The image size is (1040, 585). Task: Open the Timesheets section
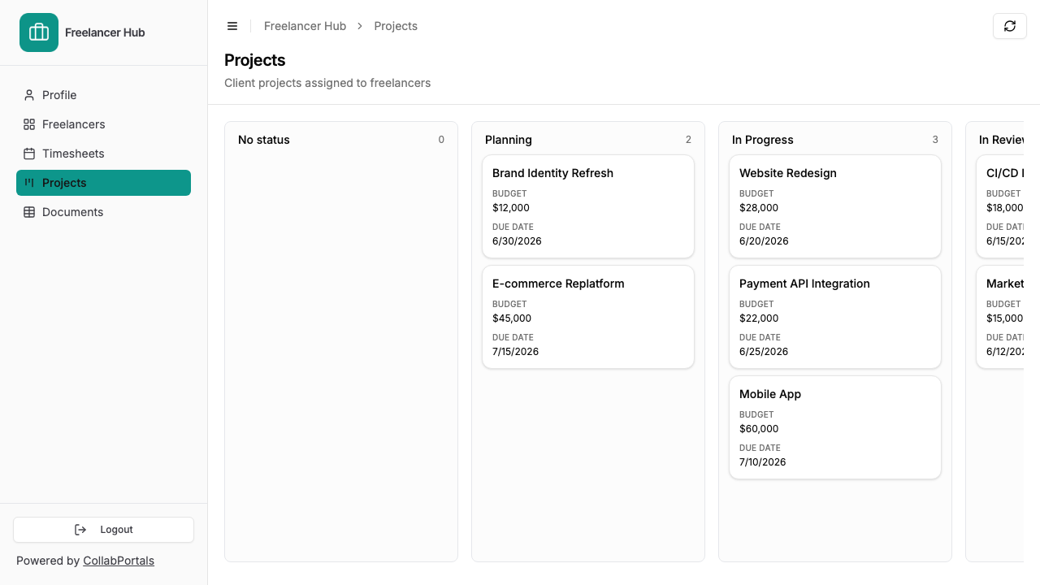click(103, 154)
